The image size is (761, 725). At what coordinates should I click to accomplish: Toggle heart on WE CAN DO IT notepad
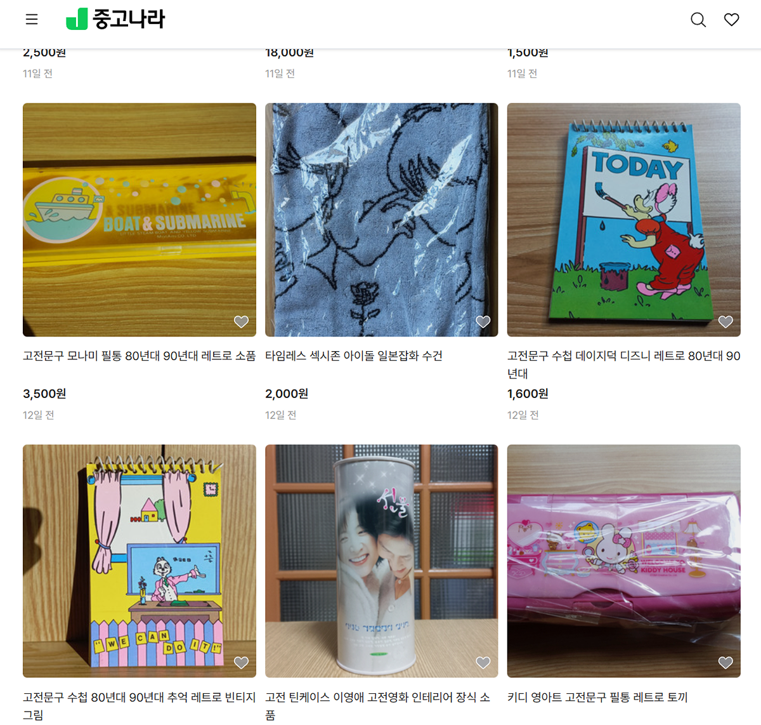pos(241,663)
